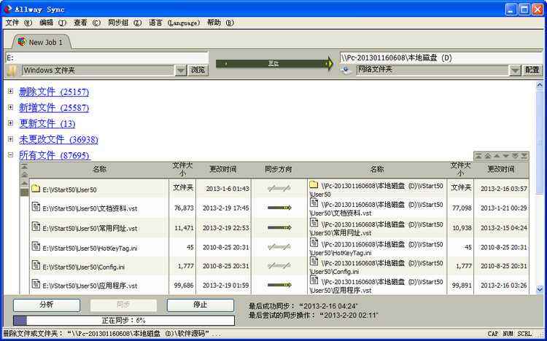Viewport: 547px width, 341px height.
Task: Click left-side date cell '2013-2-19 22:53'
Action: (225, 228)
